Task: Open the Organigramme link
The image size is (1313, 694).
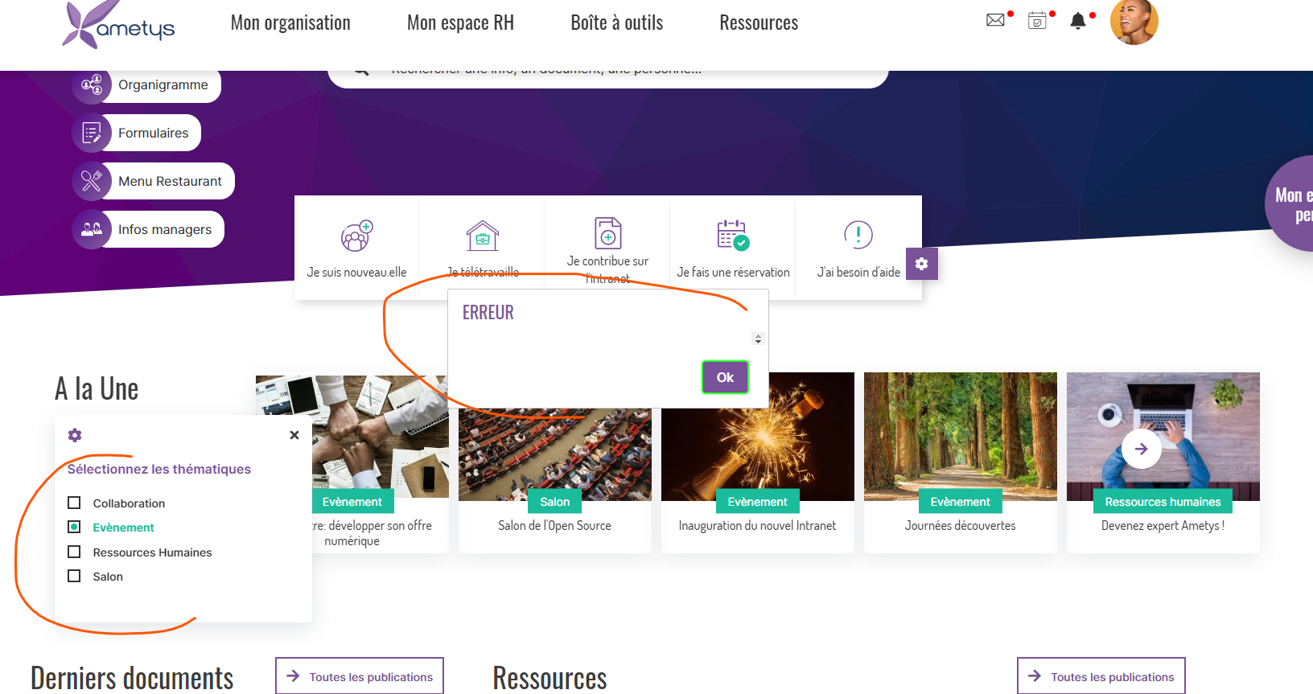Action: 163,84
